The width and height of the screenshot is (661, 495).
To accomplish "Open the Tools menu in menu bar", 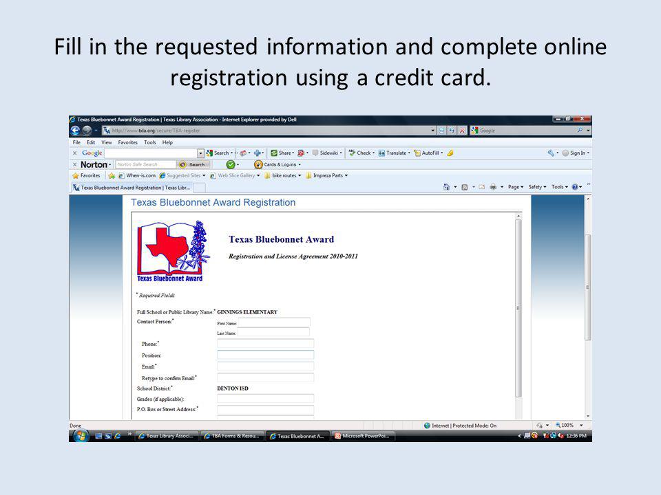I will [x=149, y=142].
